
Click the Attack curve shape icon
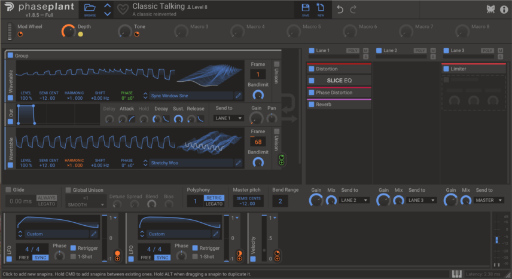coord(132,119)
